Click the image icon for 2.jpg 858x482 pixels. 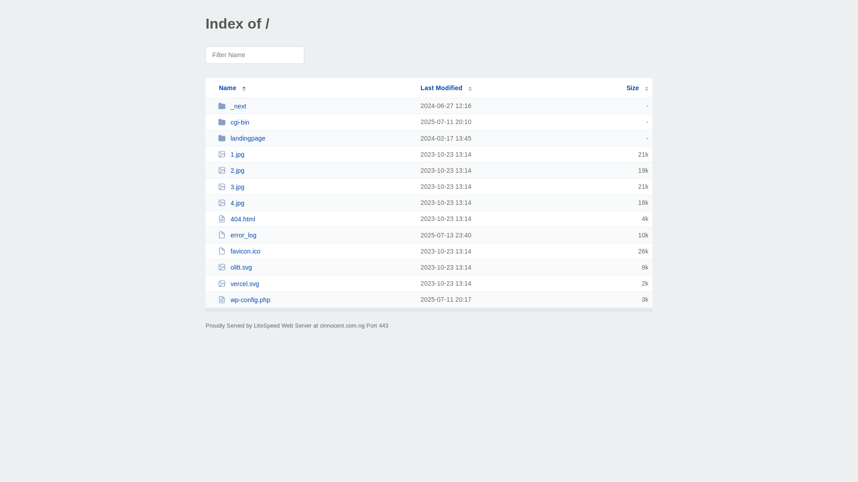tap(222, 170)
